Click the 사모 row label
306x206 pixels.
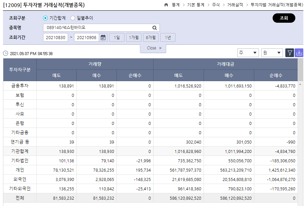[20, 114]
